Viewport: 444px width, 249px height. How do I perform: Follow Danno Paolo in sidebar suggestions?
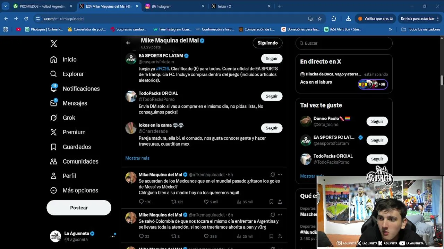377,121
